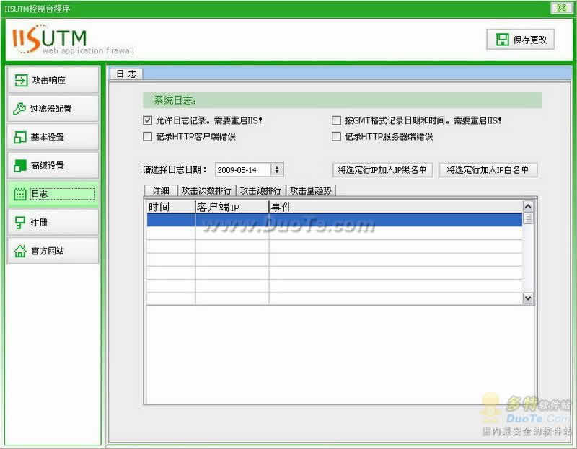577x449 pixels.
Task: Open 官方网站 link in sidebar
Action: pyautogui.click(x=53, y=251)
